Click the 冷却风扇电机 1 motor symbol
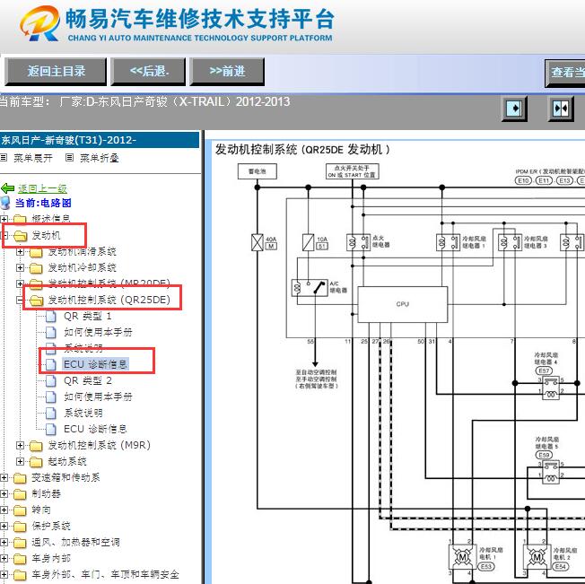The image size is (585, 584). coord(462,557)
